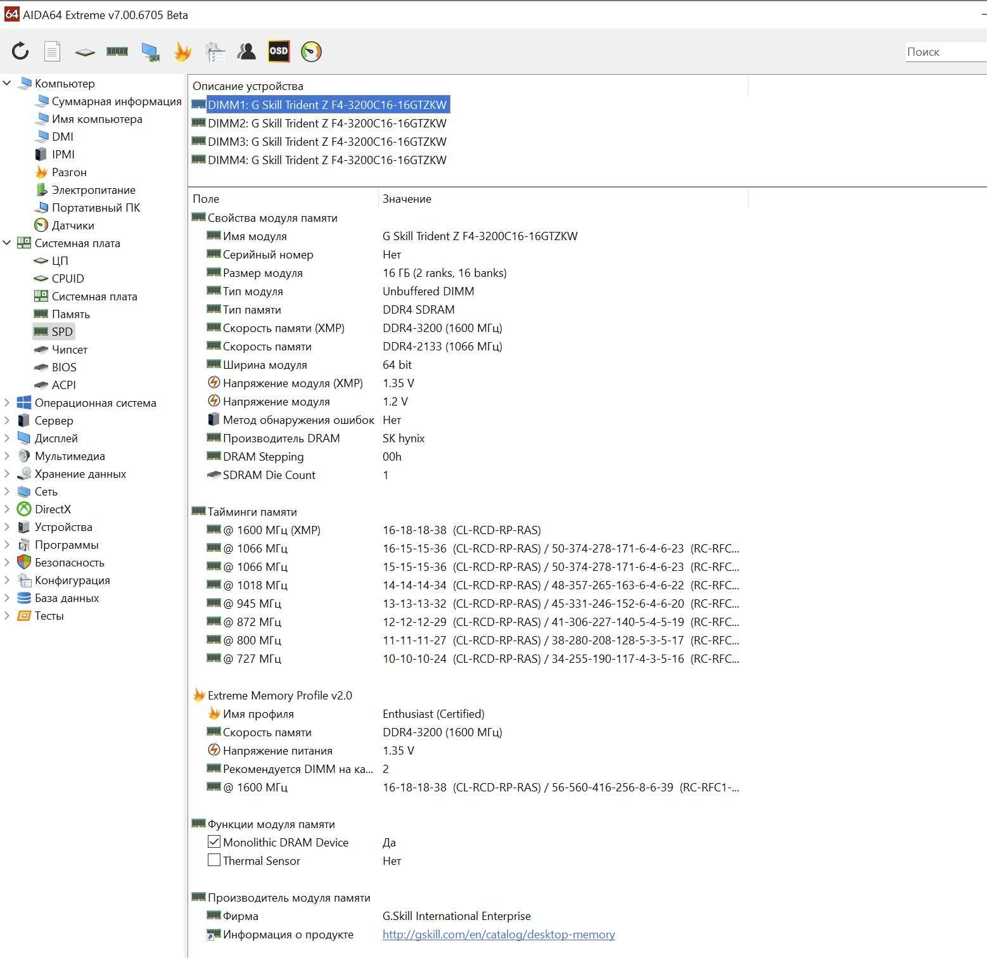Screen dimensions: 987x958
Task: Click the Extreme Memory Profile v2.0 heading
Action: 279,695
